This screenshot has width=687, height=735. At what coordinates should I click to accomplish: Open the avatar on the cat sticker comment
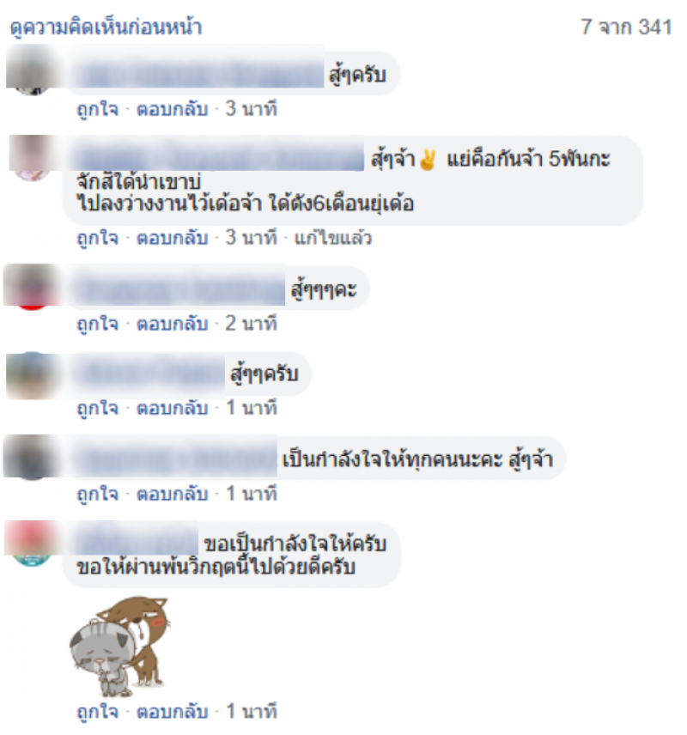click(x=32, y=544)
